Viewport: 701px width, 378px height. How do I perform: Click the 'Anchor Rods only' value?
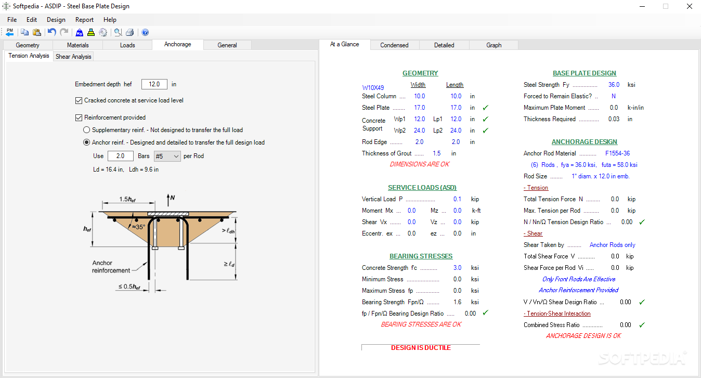(612, 245)
